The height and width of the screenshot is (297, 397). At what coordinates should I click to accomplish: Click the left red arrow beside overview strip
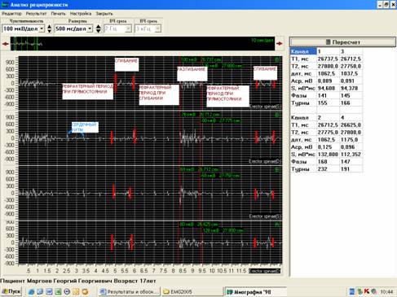(6, 44)
